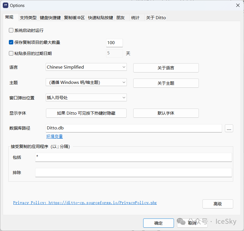Viewport: 244px width, 231px height.
Task: Click the database path browse (....) button
Action: 229,128
